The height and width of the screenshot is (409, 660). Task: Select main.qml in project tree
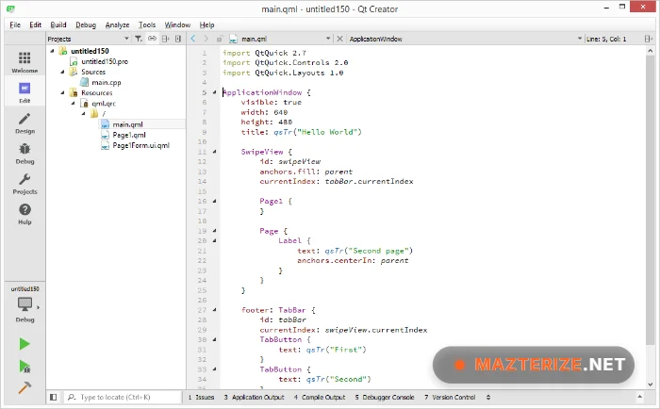(127, 124)
